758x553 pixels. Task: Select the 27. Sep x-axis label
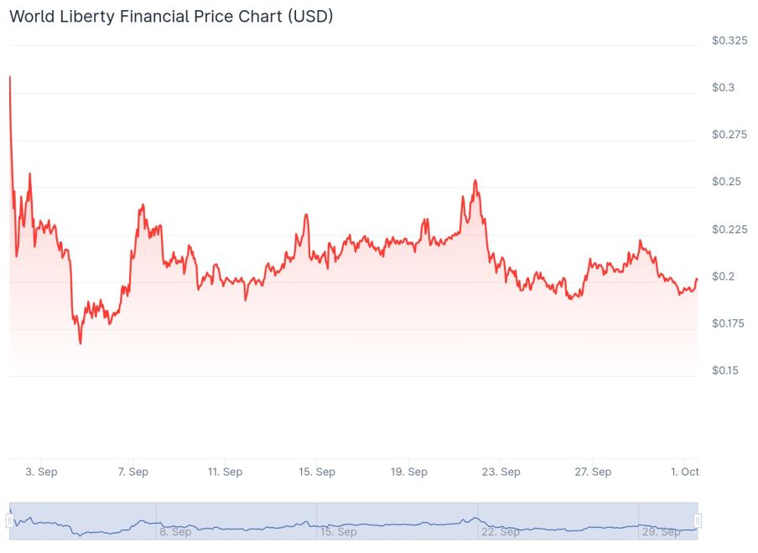click(x=593, y=472)
